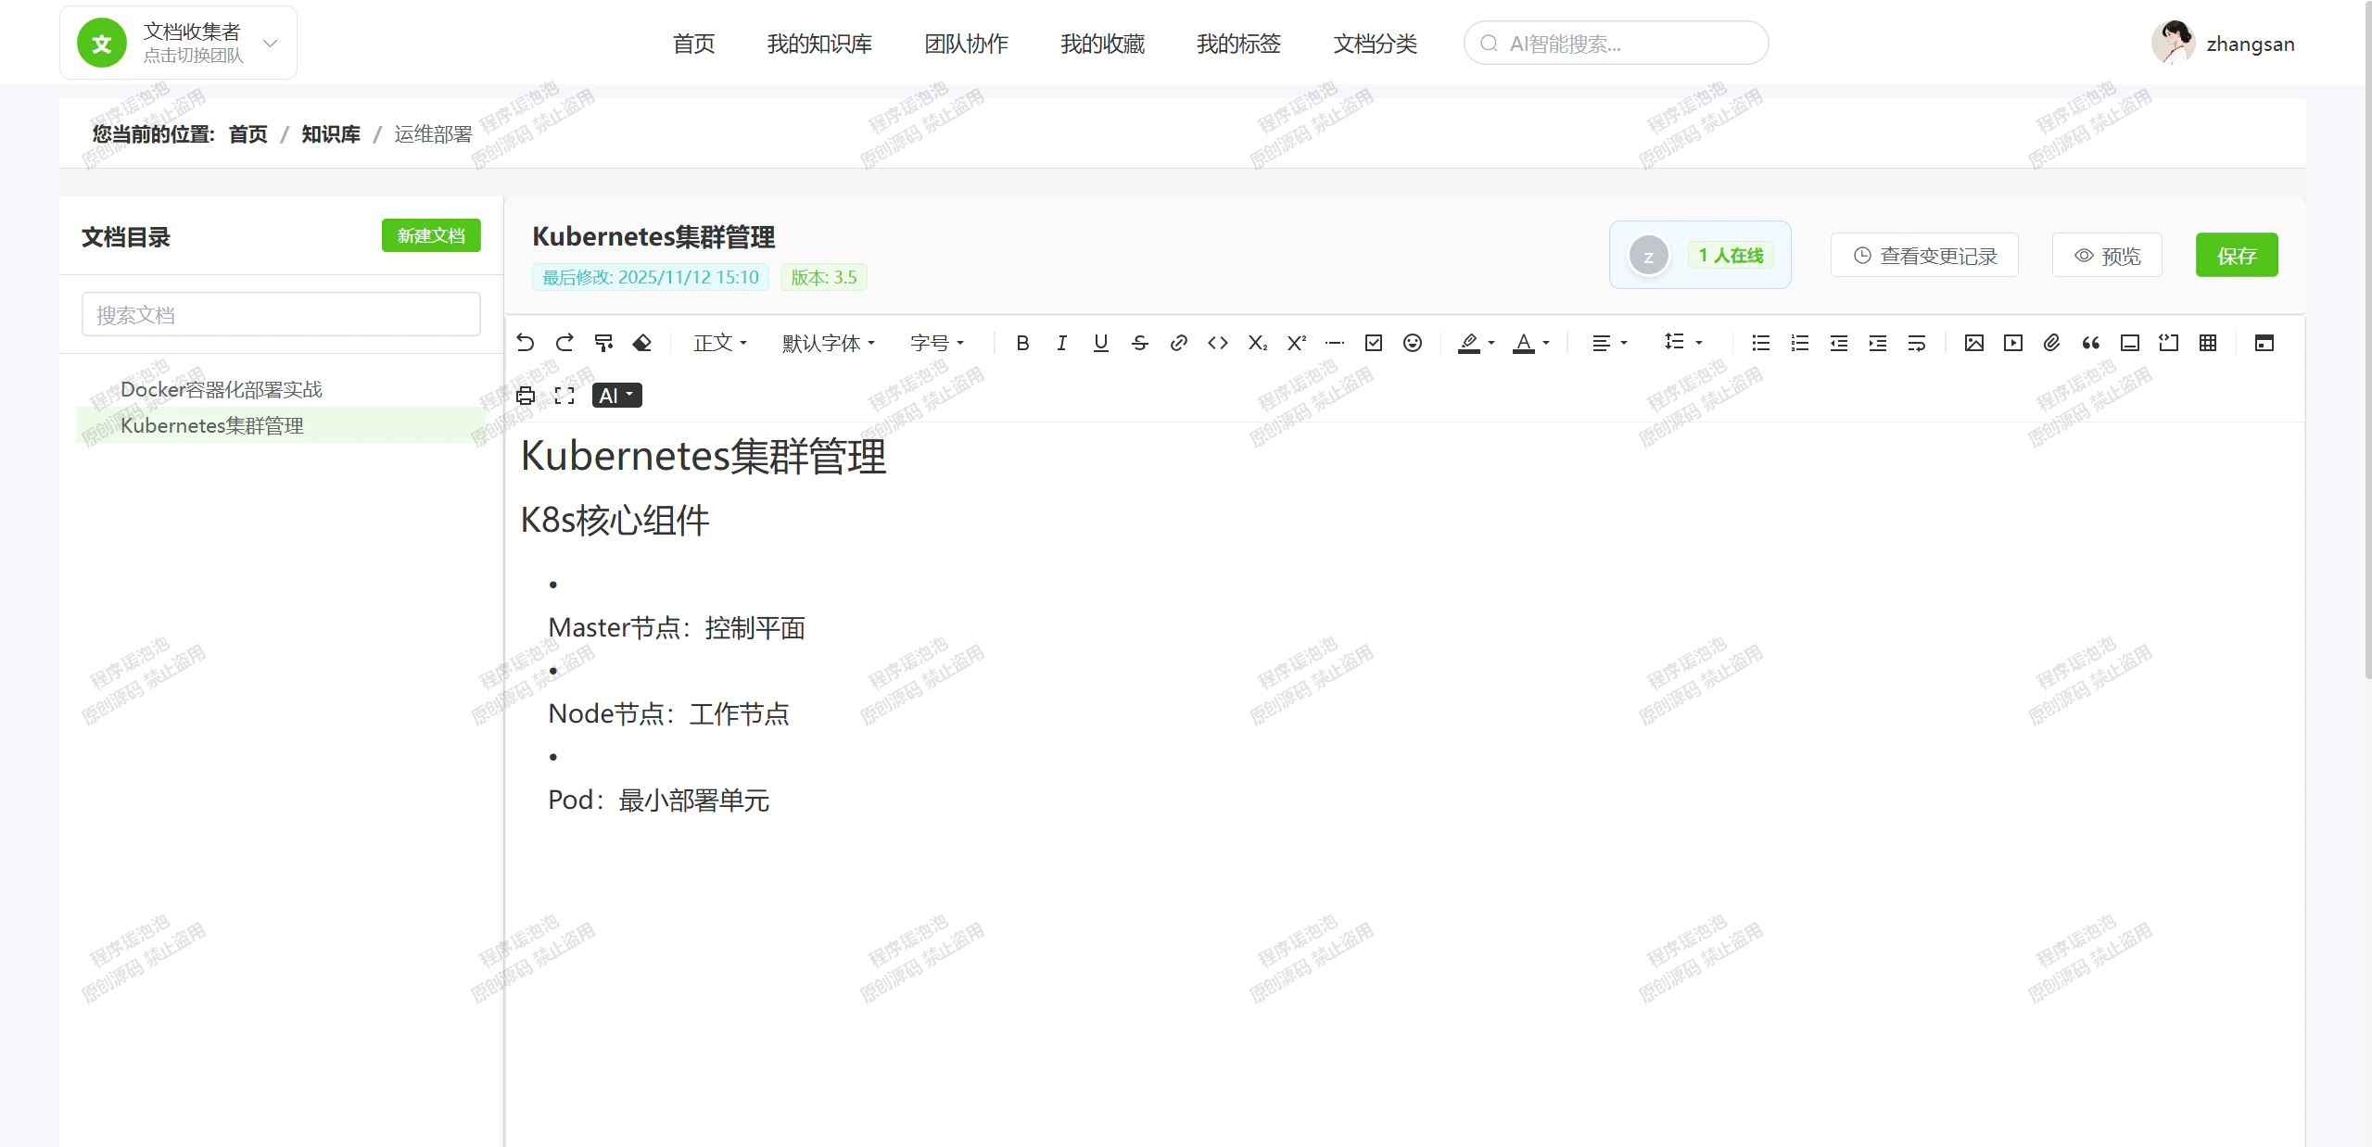This screenshot has width=2372, height=1147.
Task: Toggle inline code formatting
Action: click(x=1218, y=343)
